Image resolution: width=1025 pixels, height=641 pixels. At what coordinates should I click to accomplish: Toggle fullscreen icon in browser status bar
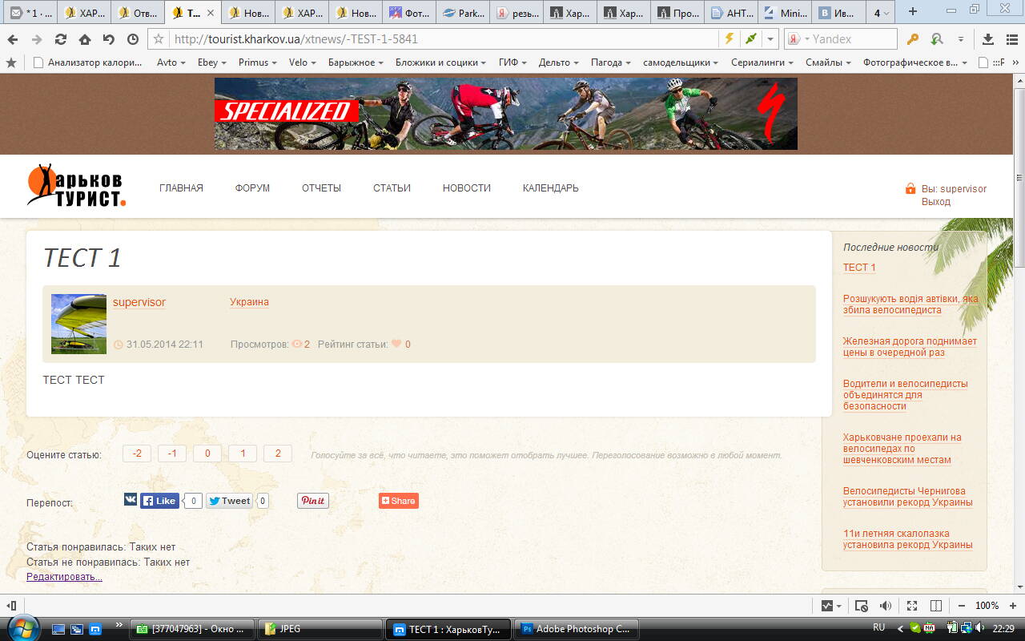pos(912,606)
